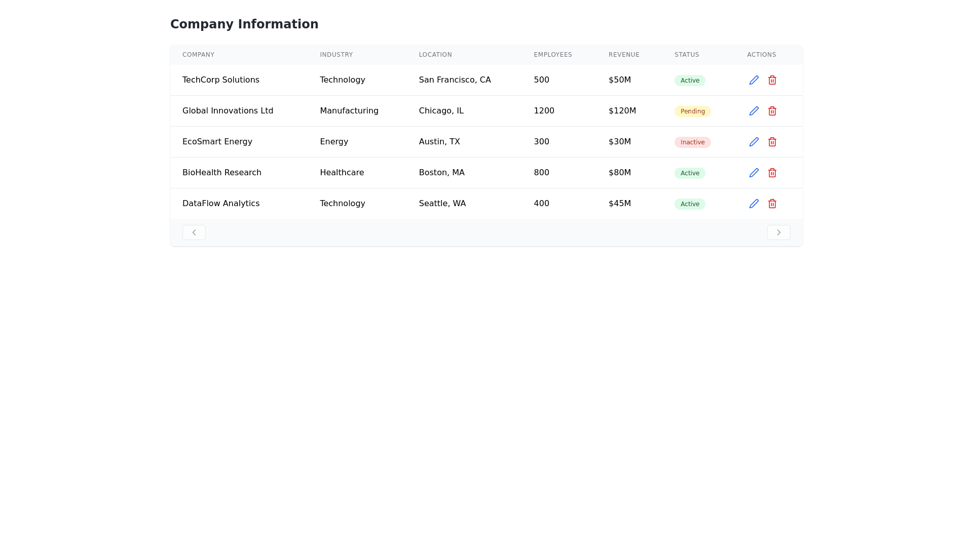The height and width of the screenshot is (547, 973).
Task: Delete Global Innovations Ltd entry
Action: coord(772,111)
